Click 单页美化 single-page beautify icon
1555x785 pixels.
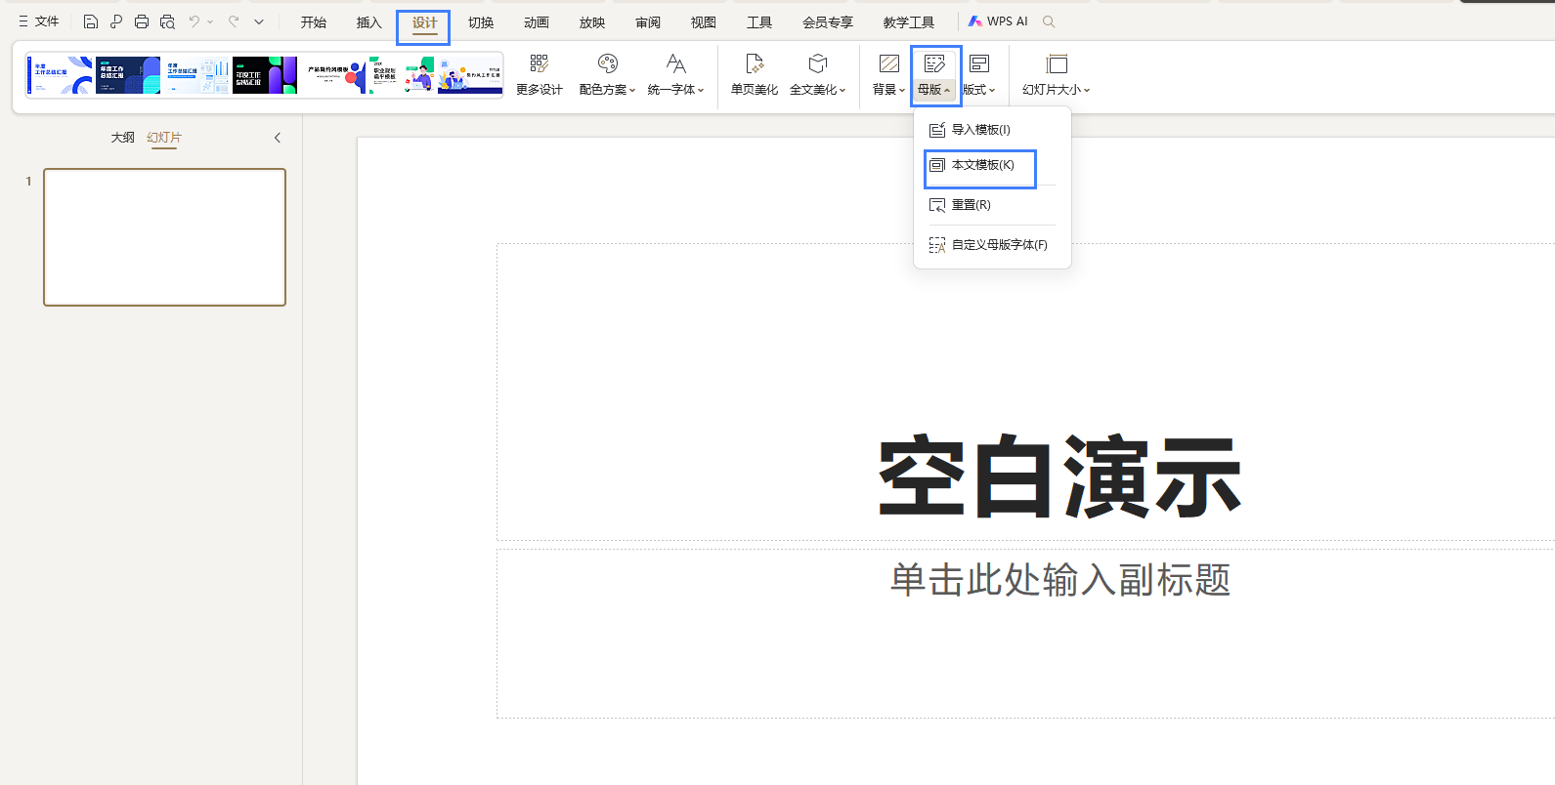point(754,74)
